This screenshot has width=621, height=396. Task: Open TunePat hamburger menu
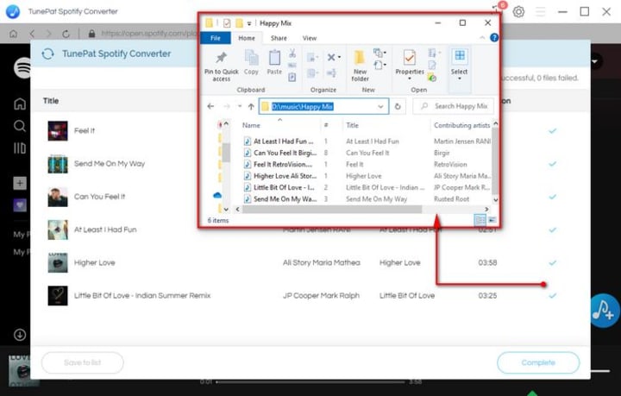540,12
